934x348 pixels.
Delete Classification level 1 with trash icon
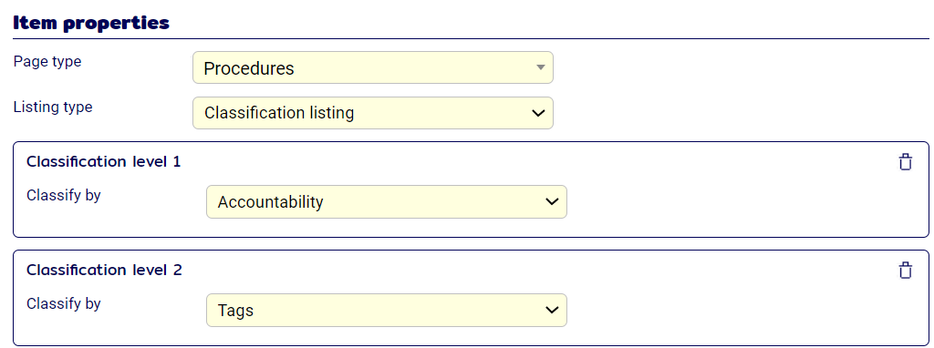[905, 162]
